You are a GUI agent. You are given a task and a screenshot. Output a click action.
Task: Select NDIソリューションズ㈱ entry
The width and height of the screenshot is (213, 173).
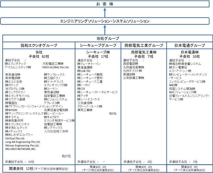pyautogui.click(x=183, y=92)
